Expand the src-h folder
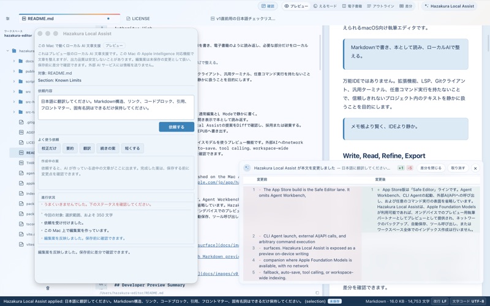Viewport: 490px width, 306px height. point(14,102)
